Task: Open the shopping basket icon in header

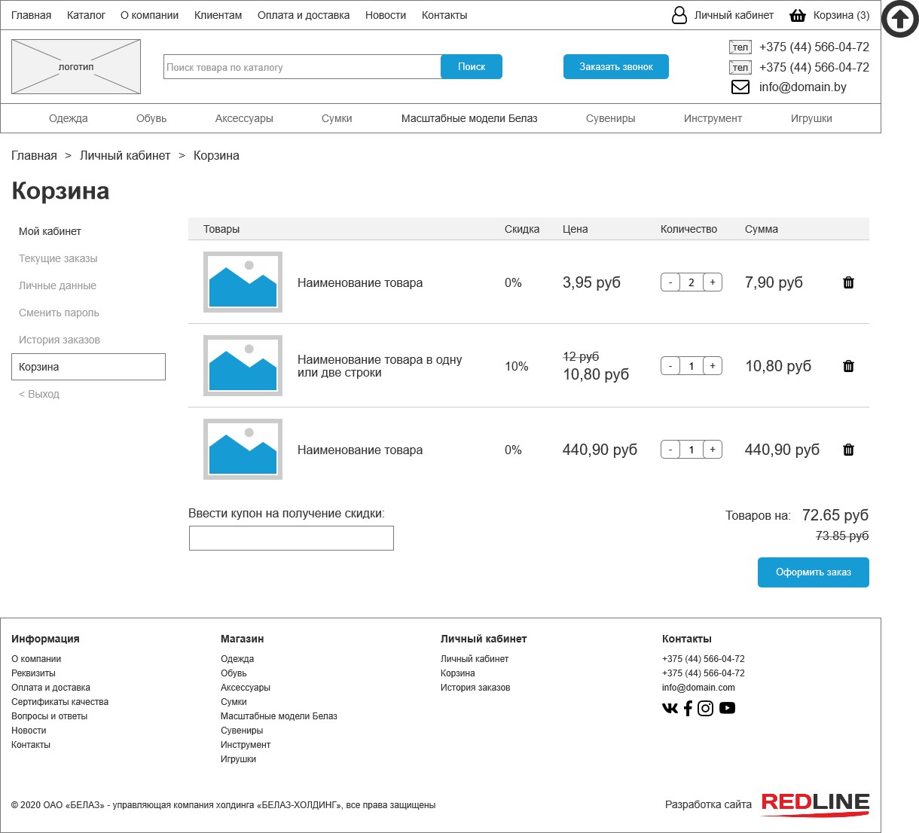Action: [x=798, y=15]
